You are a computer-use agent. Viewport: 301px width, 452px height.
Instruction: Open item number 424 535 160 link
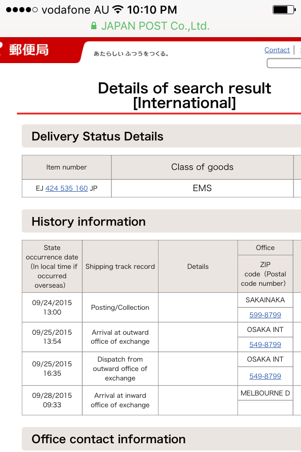pos(67,188)
